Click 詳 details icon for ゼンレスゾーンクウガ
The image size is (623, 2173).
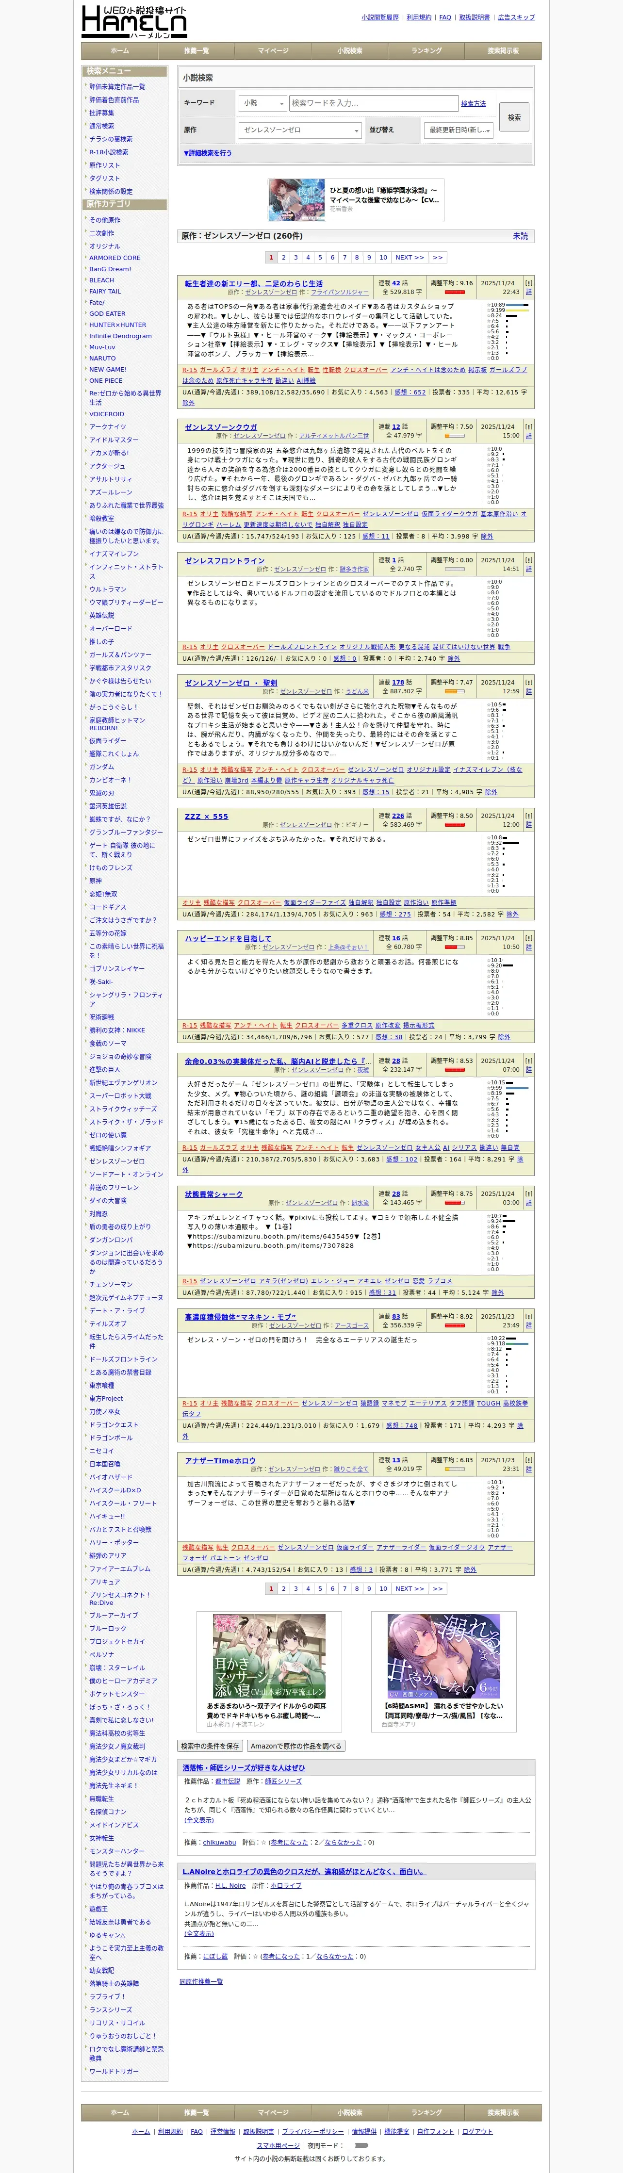[x=528, y=435]
